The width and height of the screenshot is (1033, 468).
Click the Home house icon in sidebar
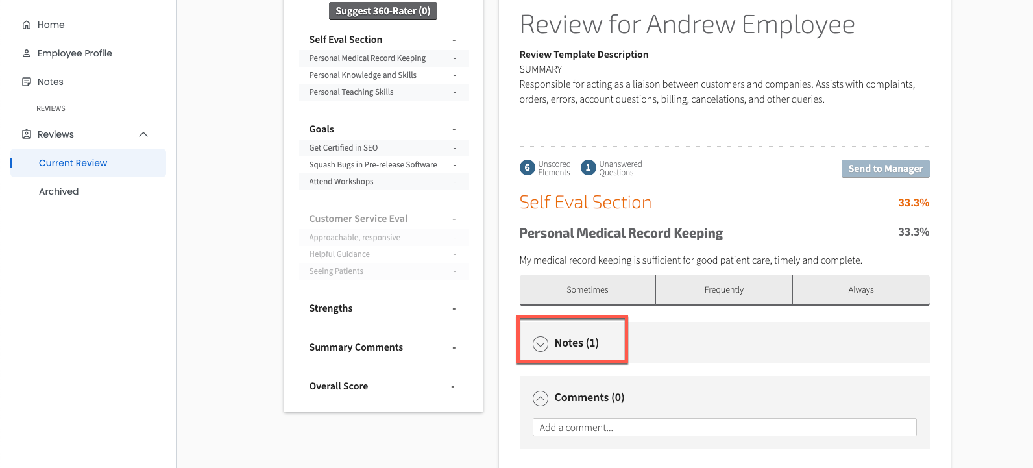(27, 25)
